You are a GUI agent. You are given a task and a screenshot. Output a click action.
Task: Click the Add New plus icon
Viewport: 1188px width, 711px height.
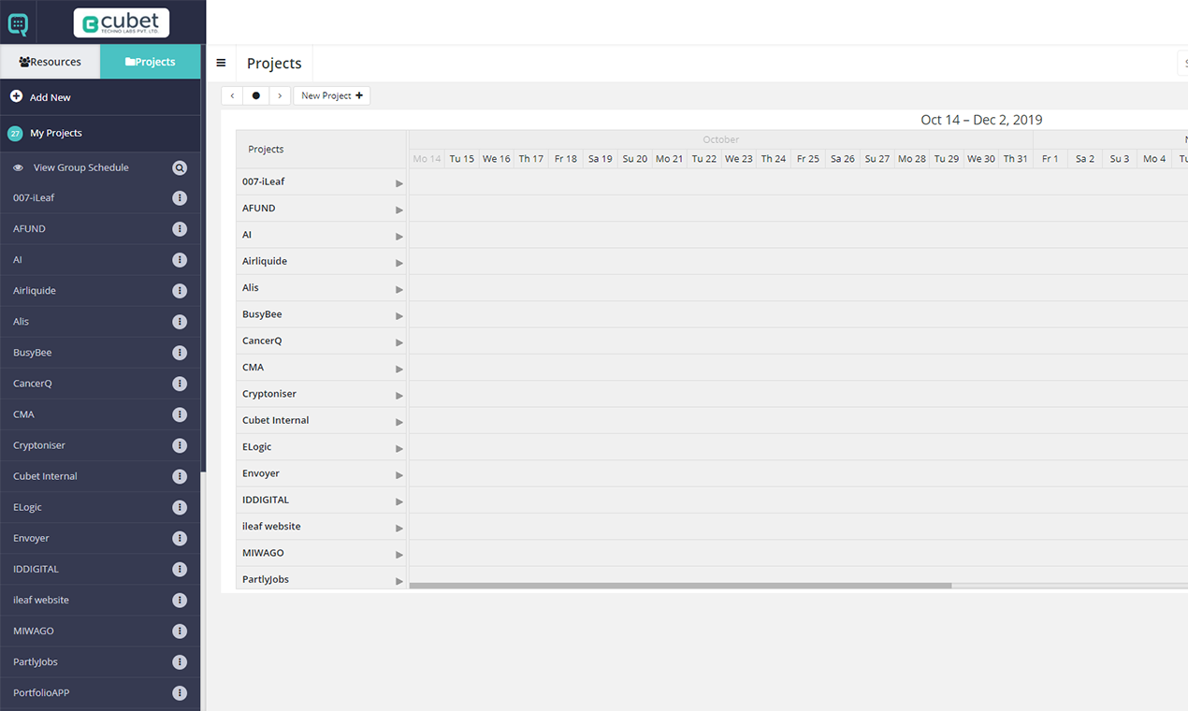[16, 96]
